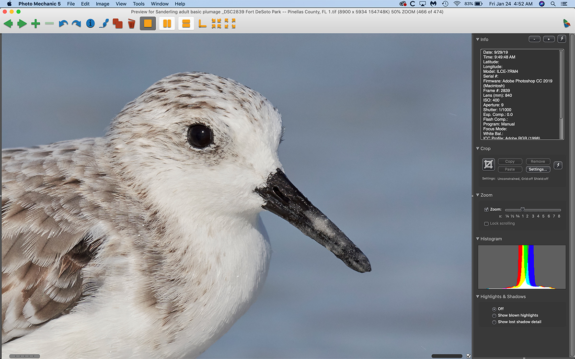Collapse the Zoom panel section
Screen dimensions: 575x359
point(478,195)
